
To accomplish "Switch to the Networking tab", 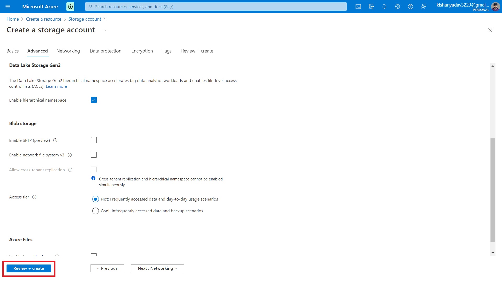I will (x=68, y=51).
